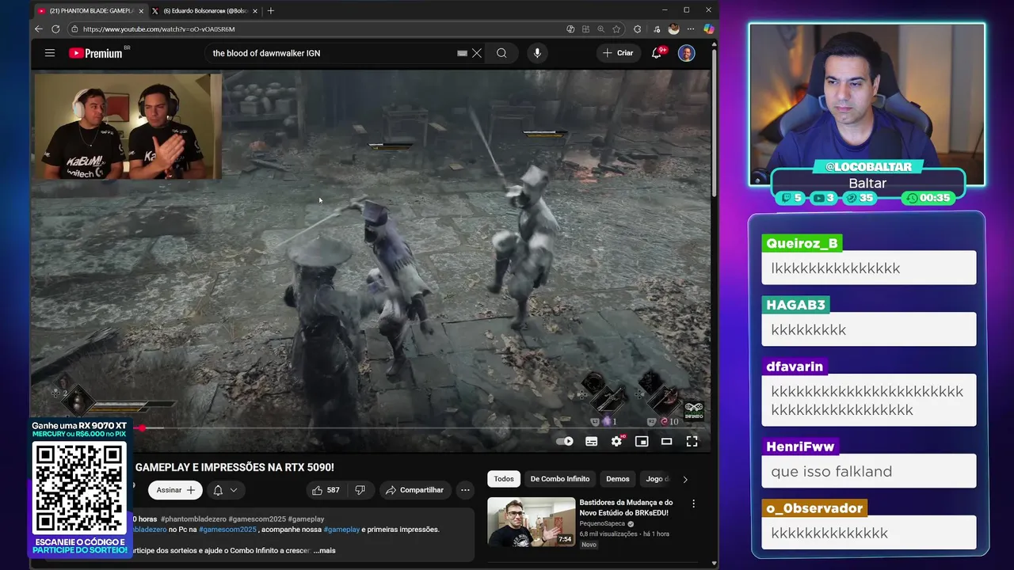Open the Criar create button
Image resolution: width=1014 pixels, height=570 pixels.
point(618,53)
